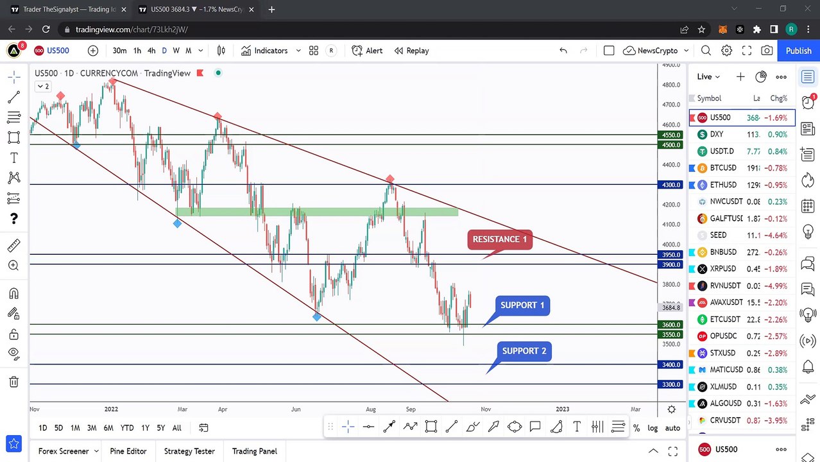Show All data range at bottom
Screen dimensions: 820x462
(176, 428)
